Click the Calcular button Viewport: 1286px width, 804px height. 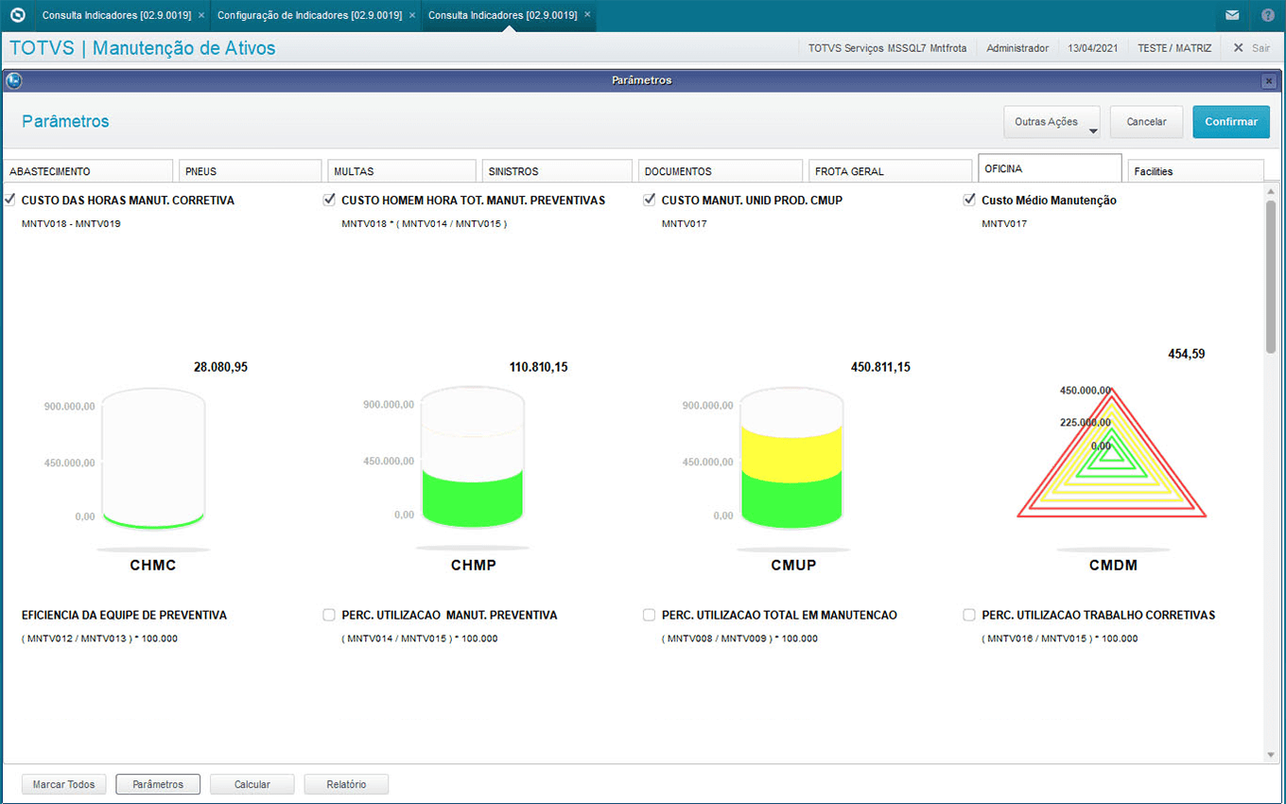click(x=252, y=784)
